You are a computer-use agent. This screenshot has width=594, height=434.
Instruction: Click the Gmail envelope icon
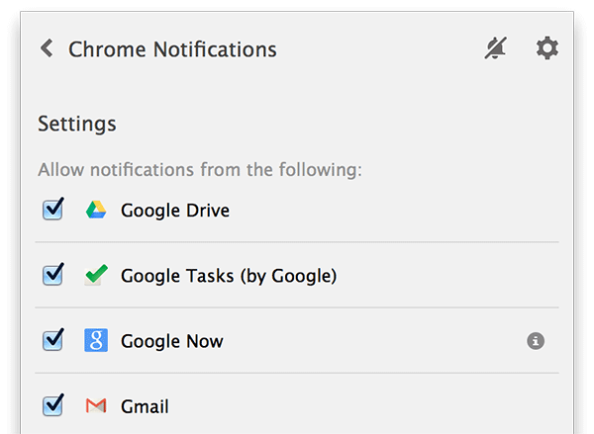[x=96, y=406]
